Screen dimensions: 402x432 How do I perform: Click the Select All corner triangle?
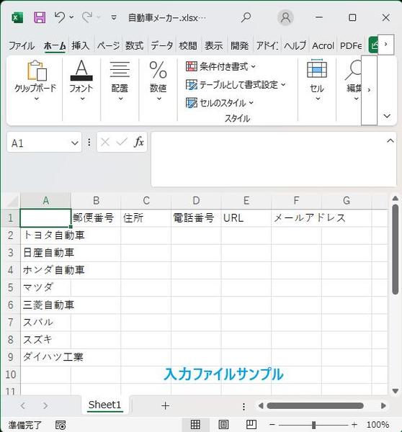pos(12,201)
